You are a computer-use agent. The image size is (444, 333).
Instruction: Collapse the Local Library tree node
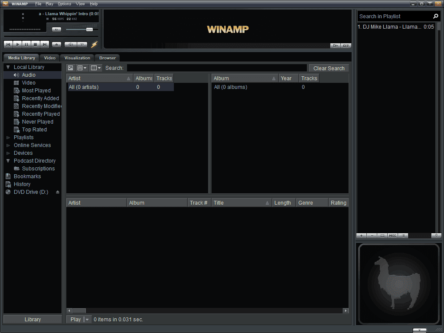[x=8, y=67]
